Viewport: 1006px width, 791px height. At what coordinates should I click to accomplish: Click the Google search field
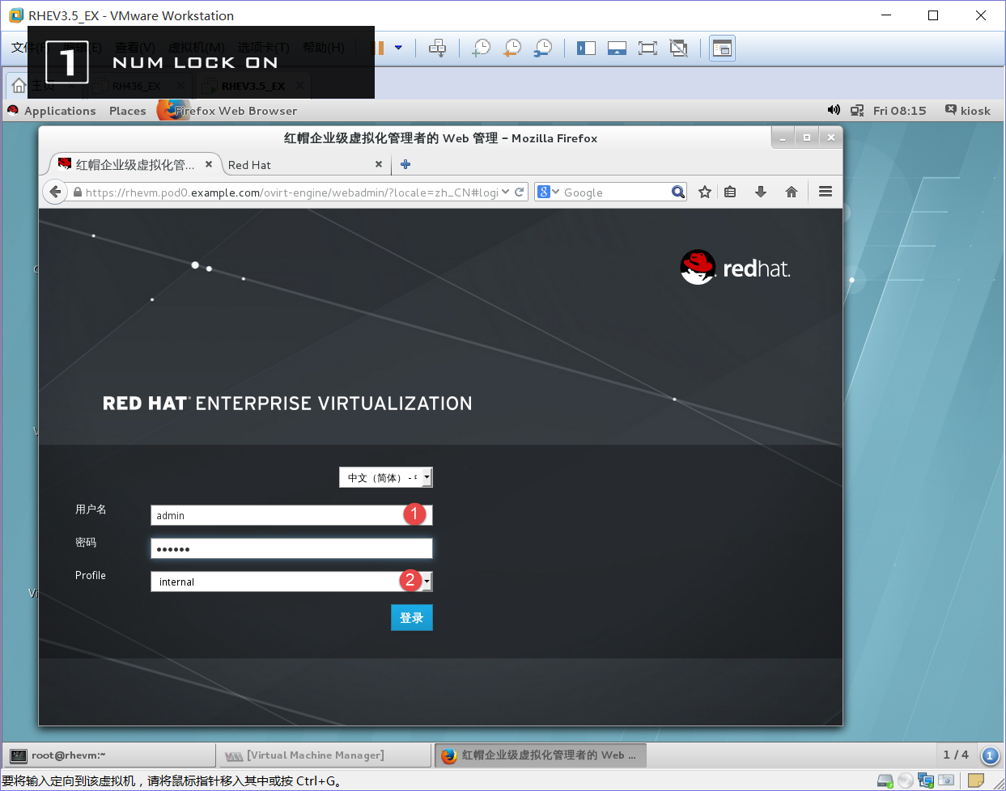tap(615, 192)
